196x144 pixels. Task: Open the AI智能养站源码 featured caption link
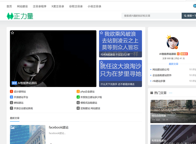point(27,83)
